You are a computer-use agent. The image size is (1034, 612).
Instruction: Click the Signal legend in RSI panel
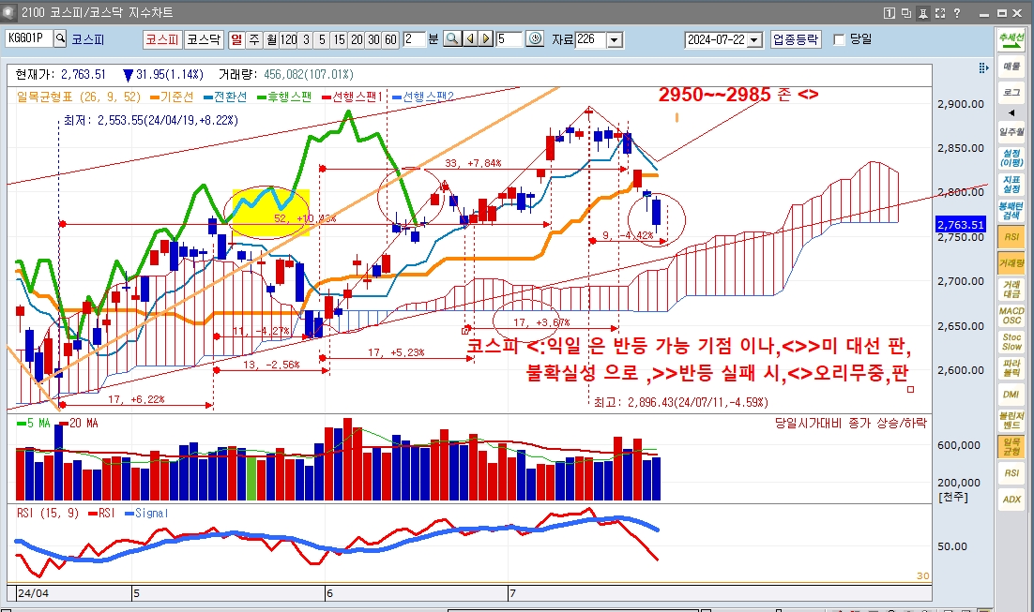[146, 514]
